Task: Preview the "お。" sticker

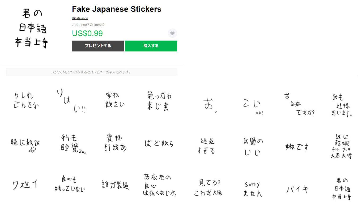Action: (210, 105)
